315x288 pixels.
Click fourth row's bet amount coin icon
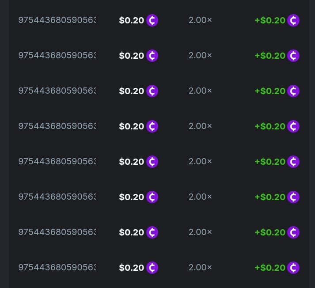point(152,126)
